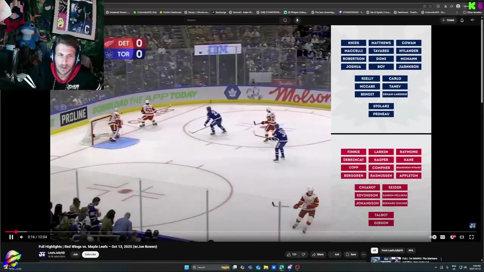The image size is (484, 272).
Task: Open File Explorer from taskbar
Action: pyautogui.click(x=266, y=267)
